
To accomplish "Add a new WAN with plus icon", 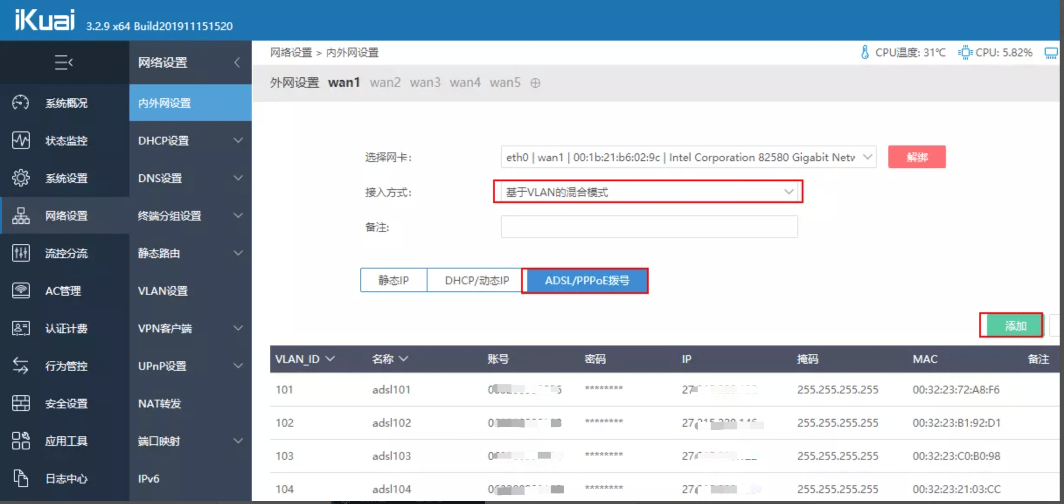I will pyautogui.click(x=535, y=83).
